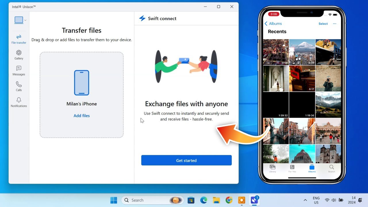Open Microsoft Store from the taskbar
This screenshot has height=207, width=368.
tap(190, 200)
